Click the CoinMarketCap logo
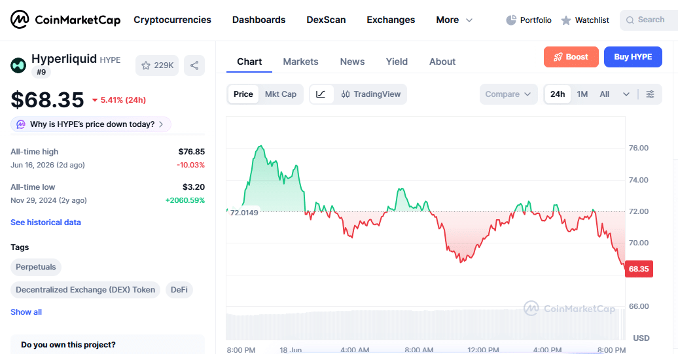The width and height of the screenshot is (678, 354). (65, 20)
